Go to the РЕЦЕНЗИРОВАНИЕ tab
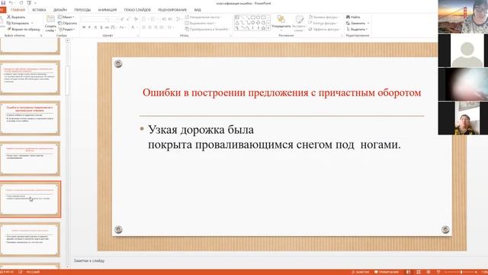 pos(172,10)
